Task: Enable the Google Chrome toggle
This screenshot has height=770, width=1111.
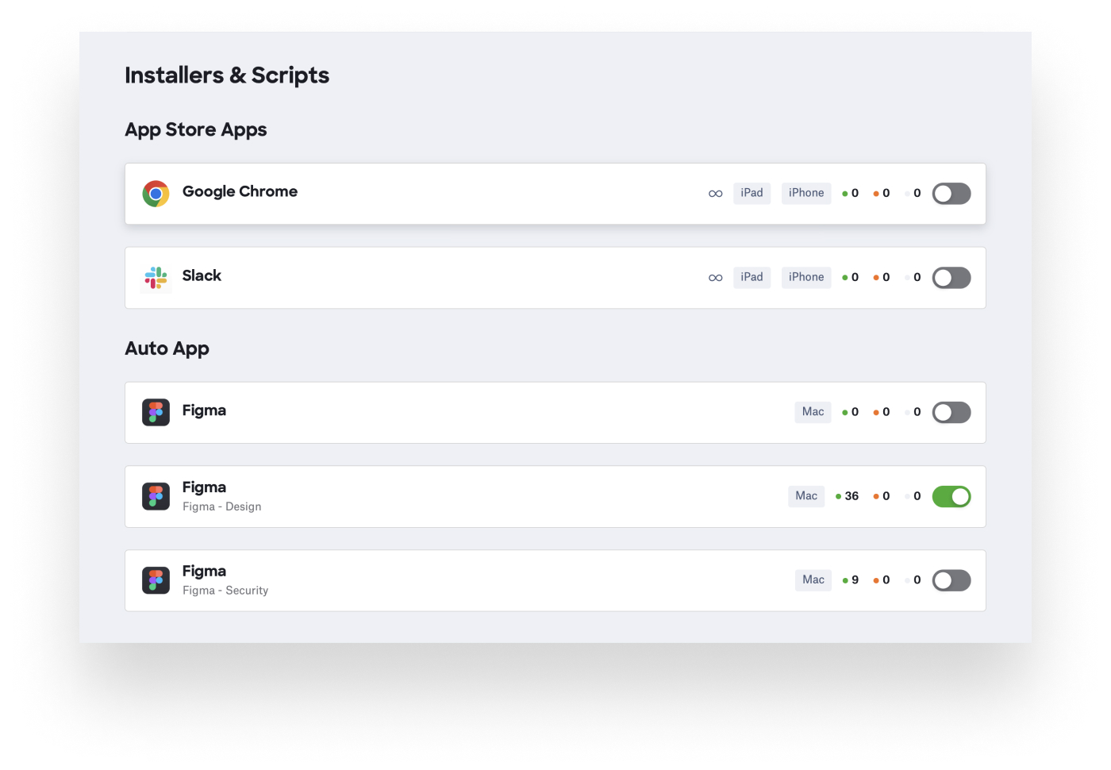Action: coord(951,194)
